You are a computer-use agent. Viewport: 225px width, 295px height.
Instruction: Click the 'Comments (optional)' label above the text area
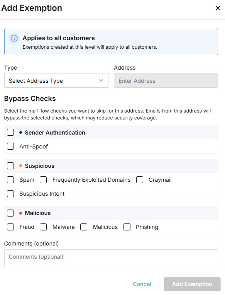coord(31,244)
